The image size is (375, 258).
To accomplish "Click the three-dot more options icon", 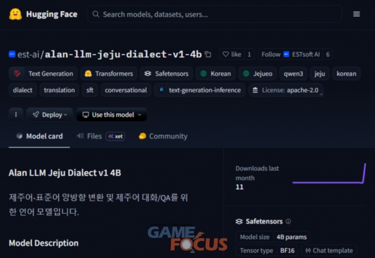I will point(15,115).
